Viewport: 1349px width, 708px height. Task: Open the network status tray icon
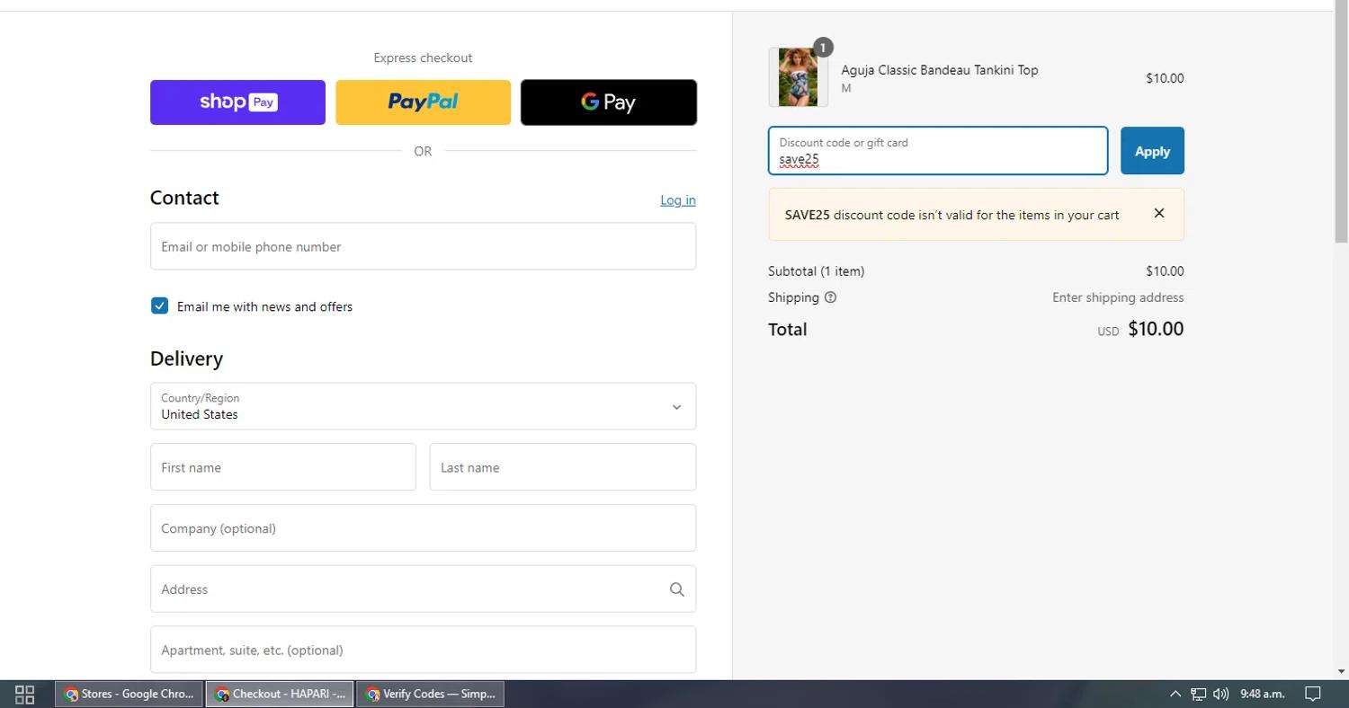tap(1198, 694)
